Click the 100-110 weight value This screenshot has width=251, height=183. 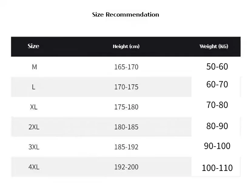click(x=217, y=168)
